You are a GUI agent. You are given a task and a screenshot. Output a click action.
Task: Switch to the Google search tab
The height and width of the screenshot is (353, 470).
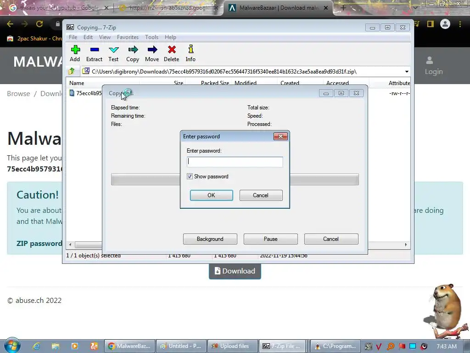click(x=58, y=8)
